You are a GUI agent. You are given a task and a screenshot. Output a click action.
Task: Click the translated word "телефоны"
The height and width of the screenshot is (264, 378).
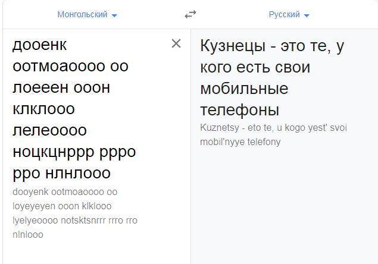coord(240,110)
